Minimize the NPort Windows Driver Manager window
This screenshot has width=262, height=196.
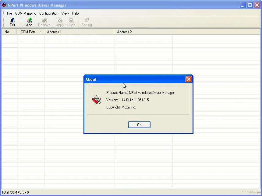[243, 5]
